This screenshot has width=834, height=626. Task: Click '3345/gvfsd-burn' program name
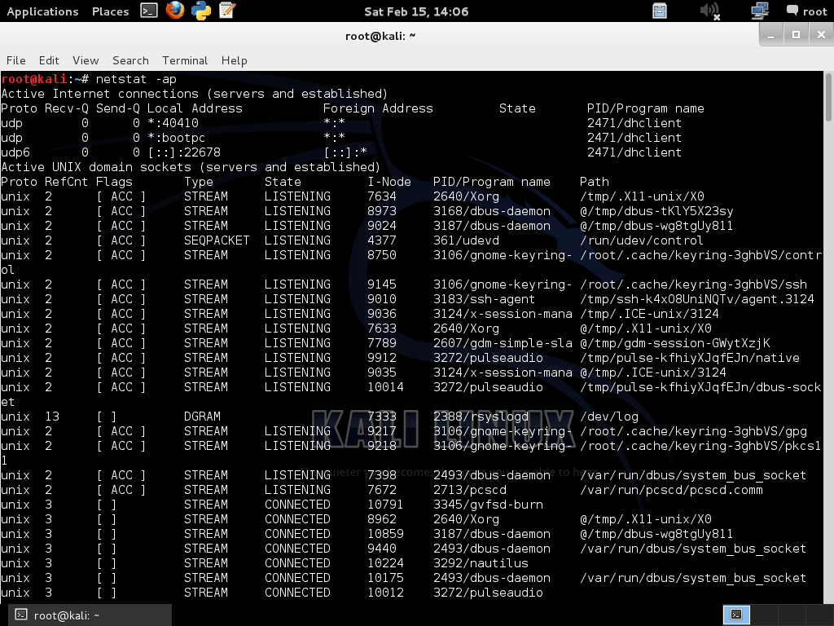click(x=489, y=505)
